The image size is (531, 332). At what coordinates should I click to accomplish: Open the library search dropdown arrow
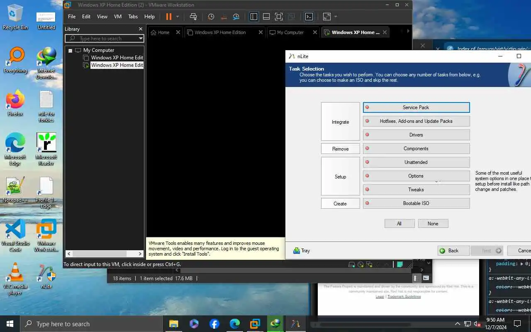point(141,39)
